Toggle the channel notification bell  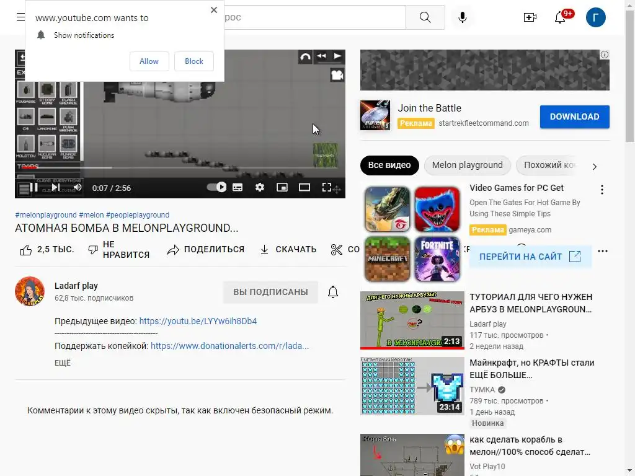click(x=333, y=292)
